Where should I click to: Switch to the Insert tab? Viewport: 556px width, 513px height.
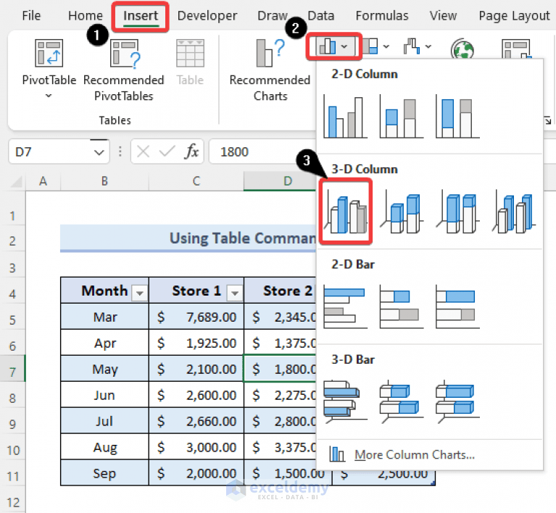pos(141,16)
